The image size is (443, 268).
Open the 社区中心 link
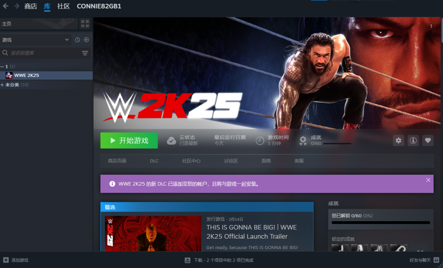(x=191, y=161)
